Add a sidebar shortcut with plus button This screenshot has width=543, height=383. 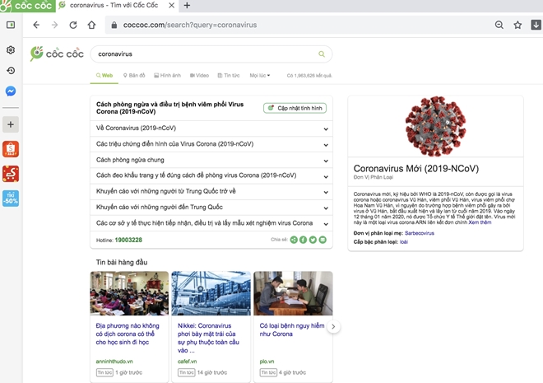pos(11,124)
